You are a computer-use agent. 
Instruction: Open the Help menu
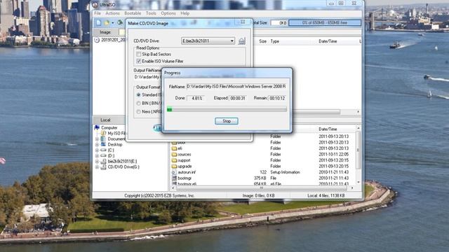coord(185,13)
